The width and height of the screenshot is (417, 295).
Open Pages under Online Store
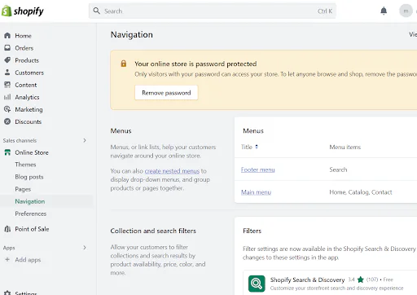pyautogui.click(x=23, y=189)
